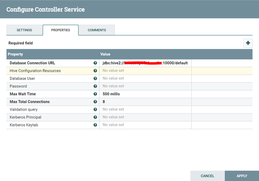Cancel the controller service configuration
259x181 pixels.
click(x=207, y=176)
